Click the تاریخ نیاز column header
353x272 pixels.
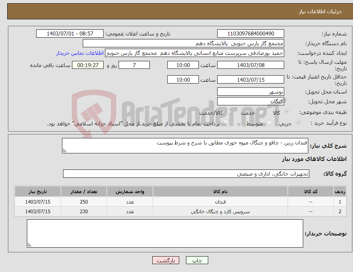38,192
